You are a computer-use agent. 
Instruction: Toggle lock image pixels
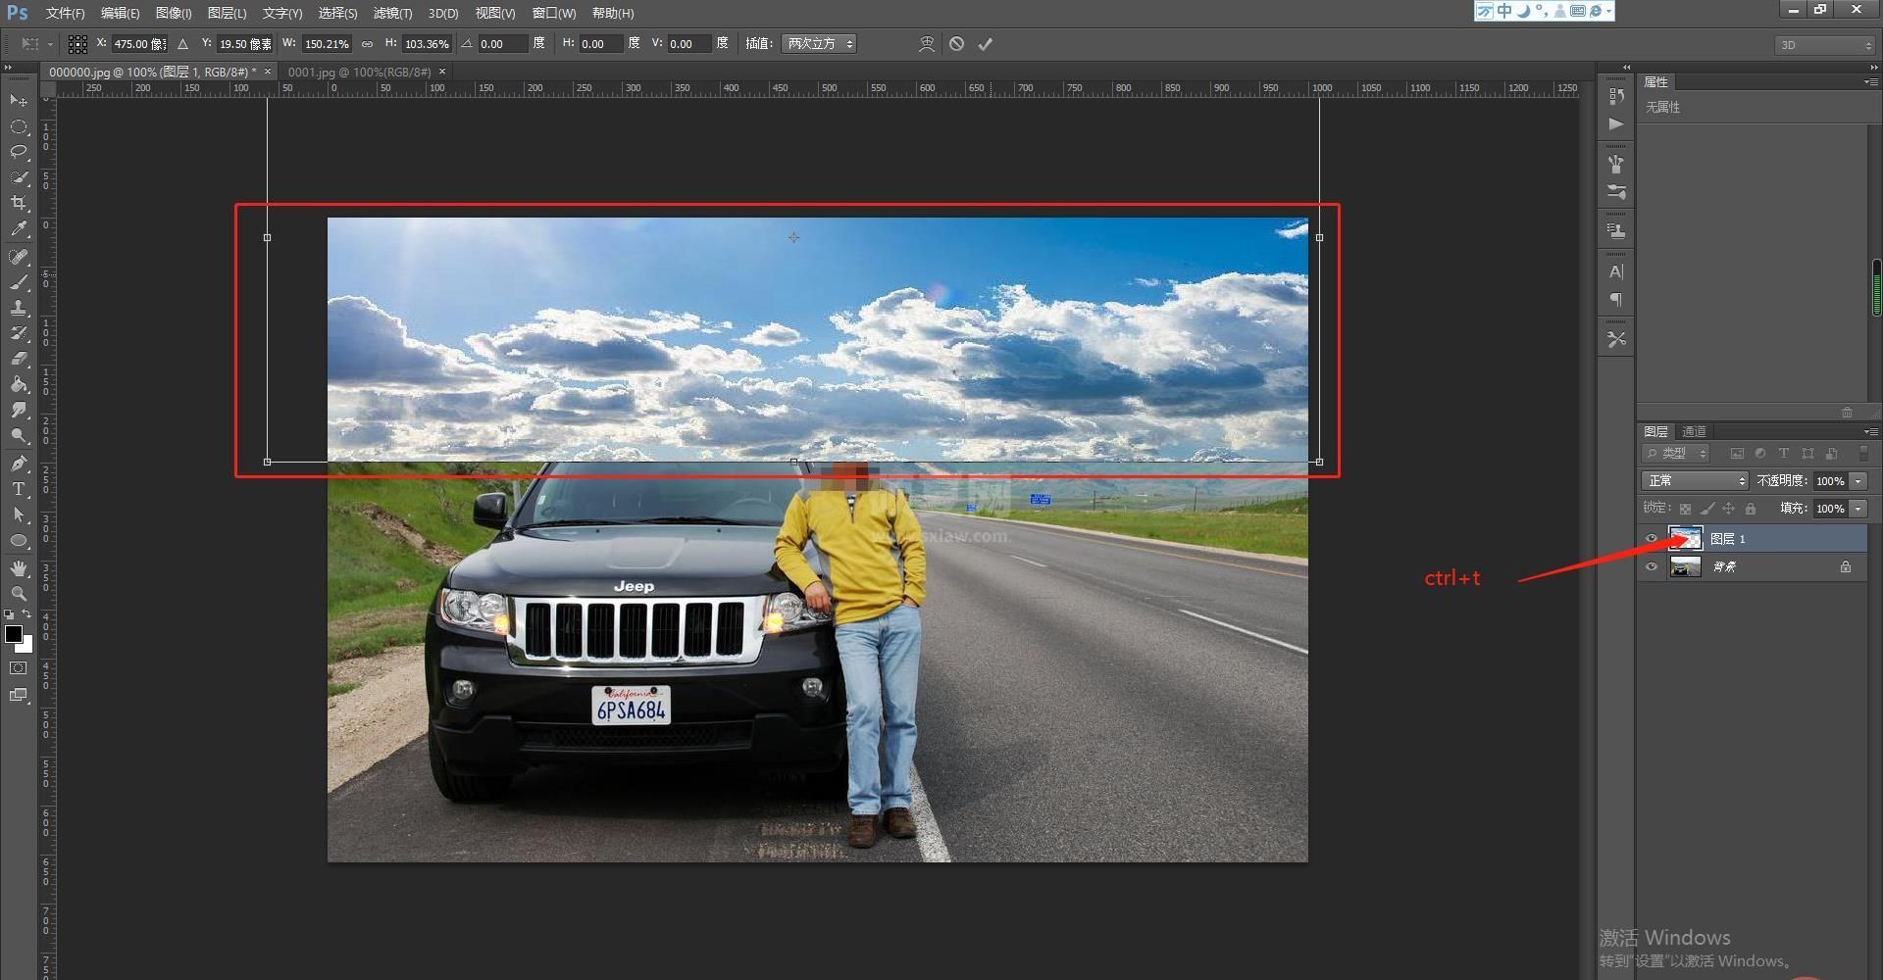coord(1707,509)
